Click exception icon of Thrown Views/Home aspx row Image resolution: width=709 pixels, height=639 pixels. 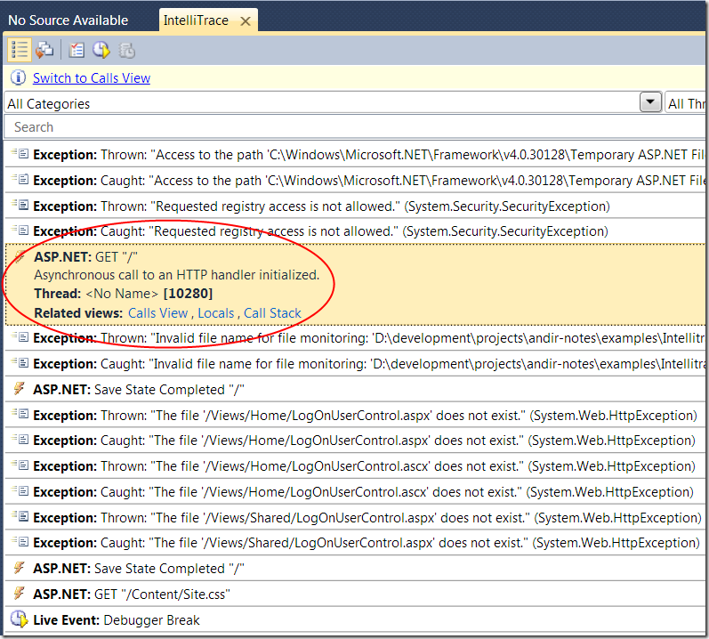(20, 414)
